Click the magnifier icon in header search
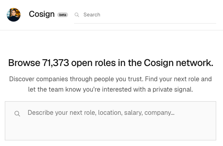This screenshot has height=146, width=223. pos(77,15)
